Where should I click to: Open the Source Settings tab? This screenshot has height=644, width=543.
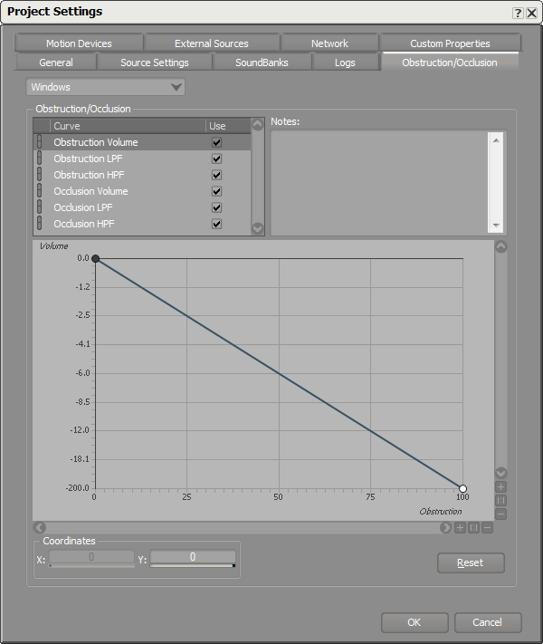coord(155,62)
